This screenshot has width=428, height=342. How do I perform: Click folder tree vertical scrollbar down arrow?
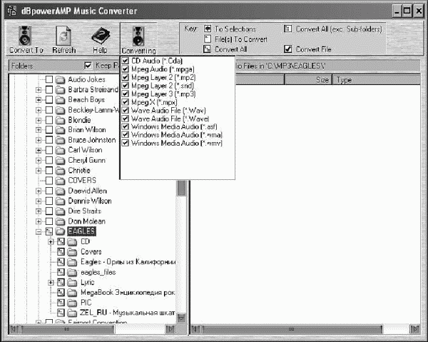(x=181, y=318)
